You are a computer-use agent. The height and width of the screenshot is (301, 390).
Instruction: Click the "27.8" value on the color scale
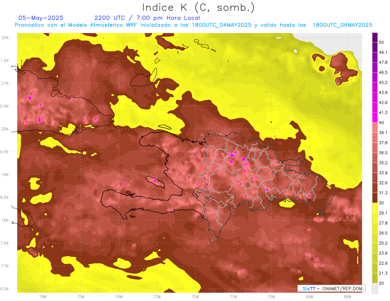(x=383, y=223)
